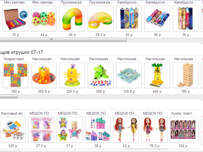The image size is (203, 152).
Task: Click the '262.8 р' price
Action: 44,92
